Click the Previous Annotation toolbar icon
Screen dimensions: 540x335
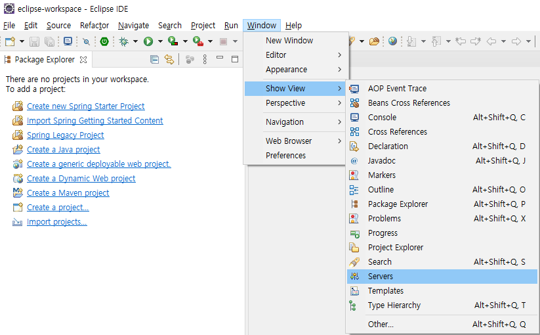coord(436,41)
